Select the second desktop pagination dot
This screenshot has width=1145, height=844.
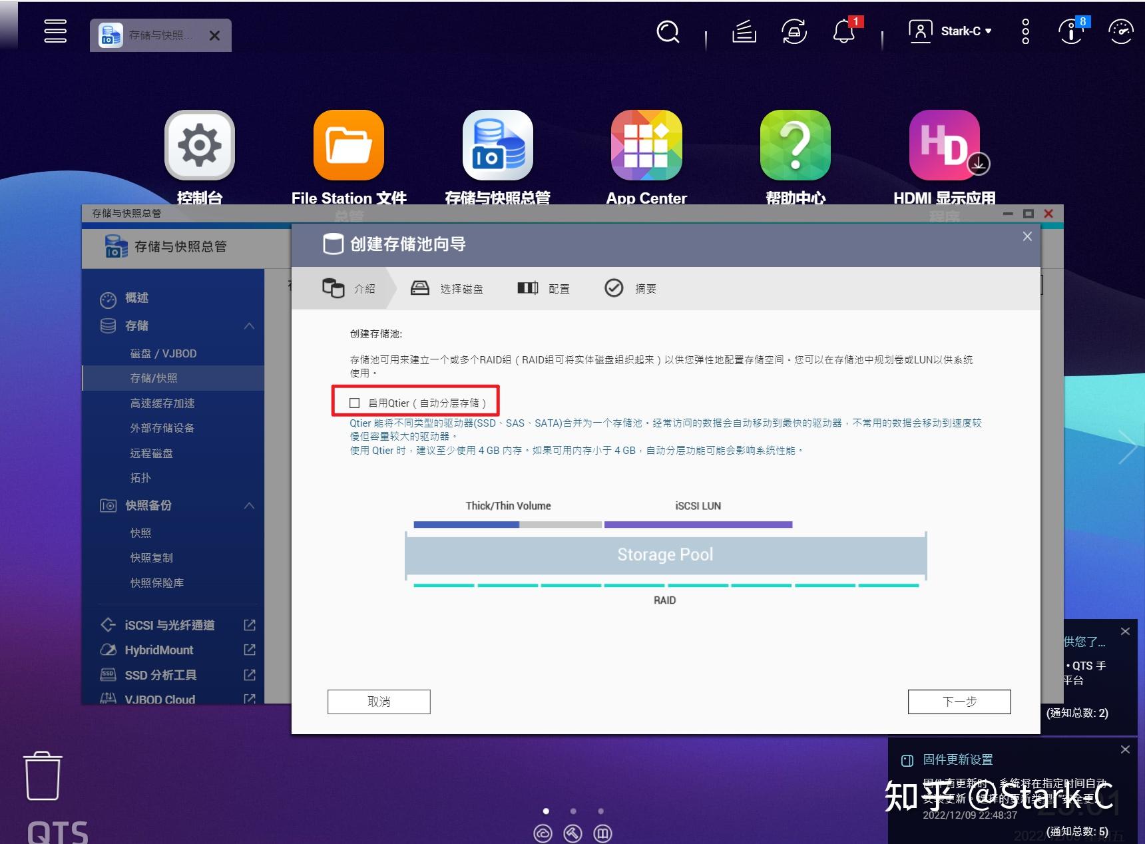pyautogui.click(x=573, y=811)
